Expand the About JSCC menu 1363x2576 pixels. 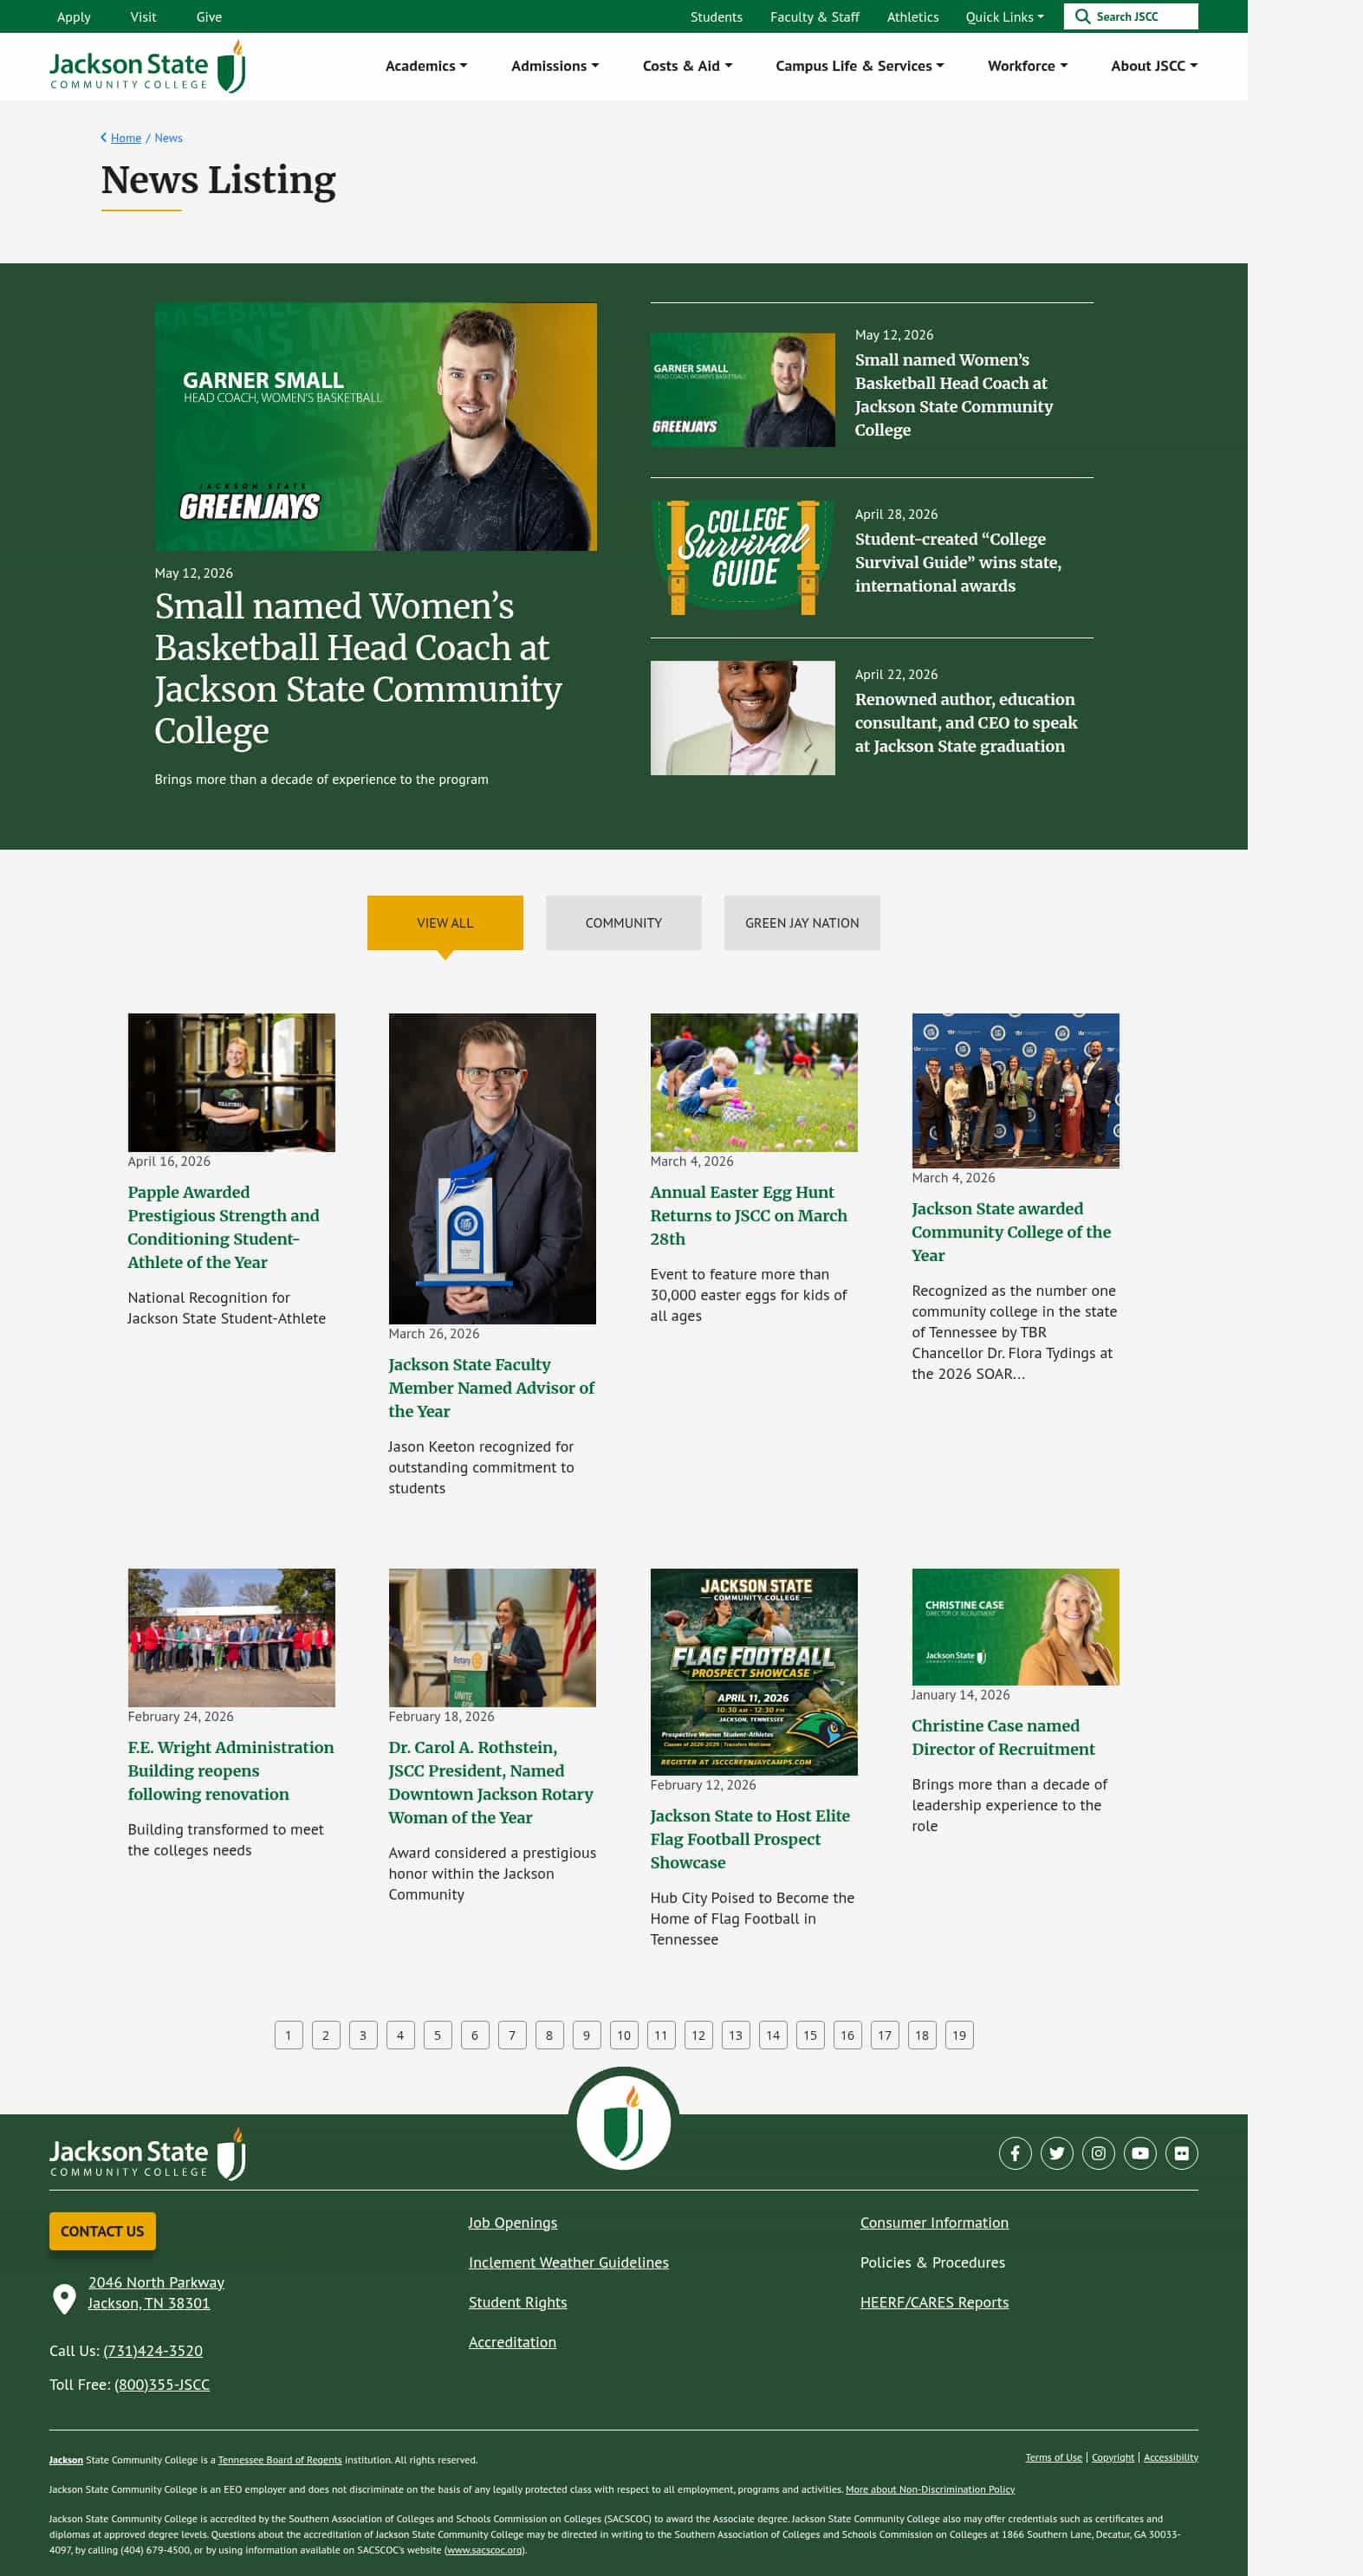tap(1154, 66)
